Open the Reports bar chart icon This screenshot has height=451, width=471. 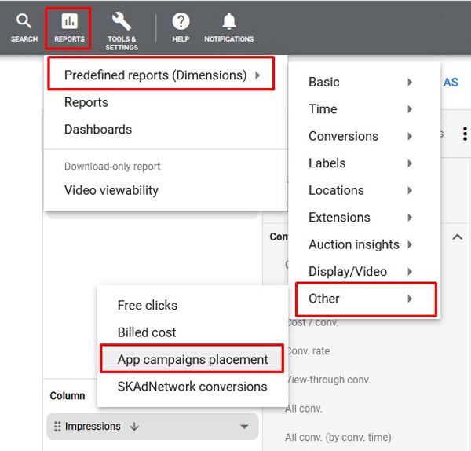pos(69,22)
